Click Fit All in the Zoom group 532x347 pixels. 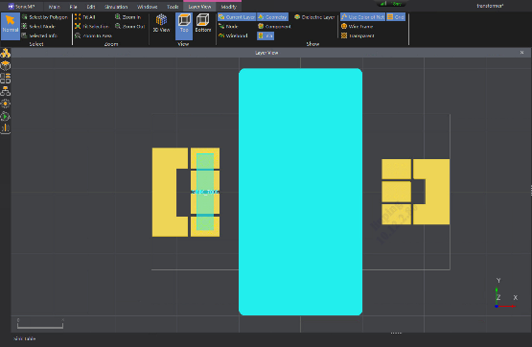pos(85,17)
